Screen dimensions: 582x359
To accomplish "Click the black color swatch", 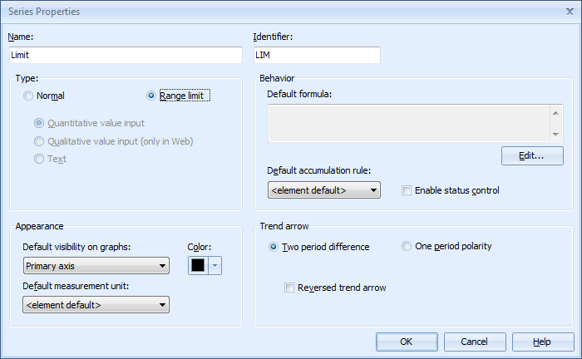I will (198, 265).
